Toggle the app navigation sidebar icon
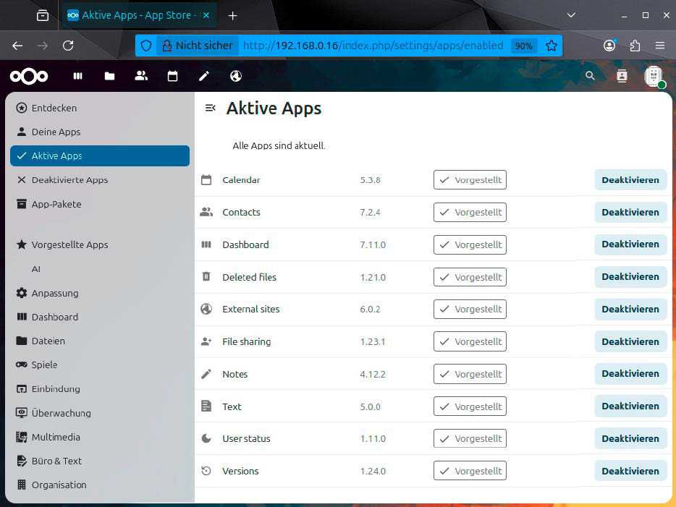This screenshot has width=676, height=507. coord(210,108)
